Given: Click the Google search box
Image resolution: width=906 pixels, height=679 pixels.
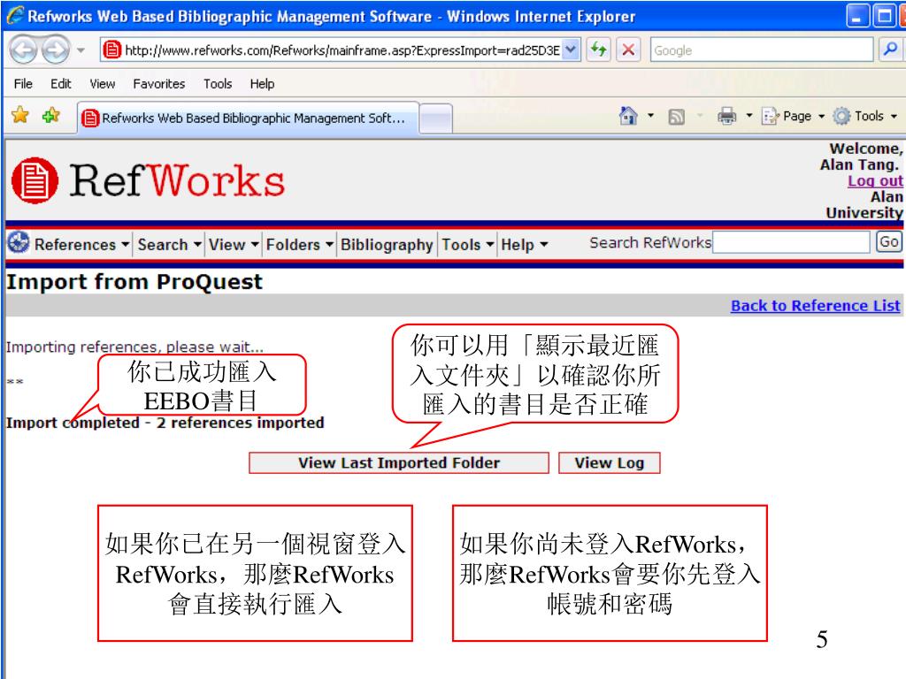Looking at the screenshot, I should click(761, 50).
